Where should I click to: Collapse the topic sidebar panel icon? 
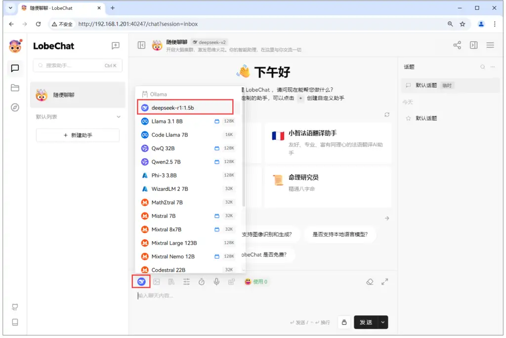(473, 44)
